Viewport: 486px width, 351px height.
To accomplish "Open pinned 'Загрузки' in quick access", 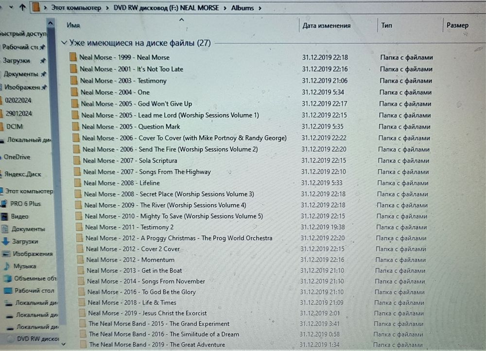I will [16, 60].
